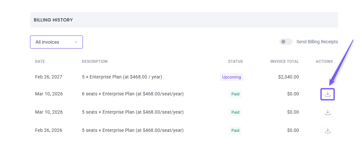
Task: Select the Mar 10, 2026 5 seats description
Action: (x=133, y=112)
